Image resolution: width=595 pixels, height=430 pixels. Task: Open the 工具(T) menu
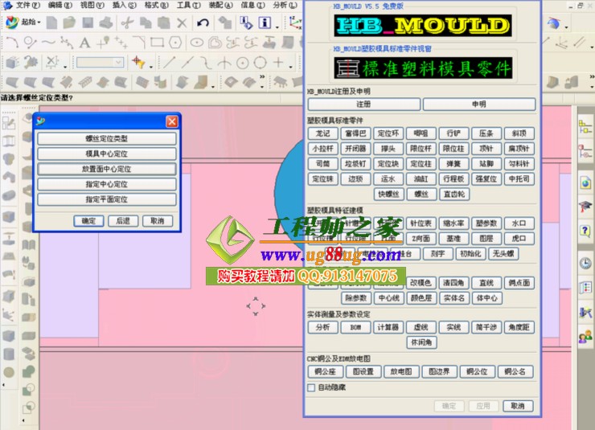[x=189, y=5]
